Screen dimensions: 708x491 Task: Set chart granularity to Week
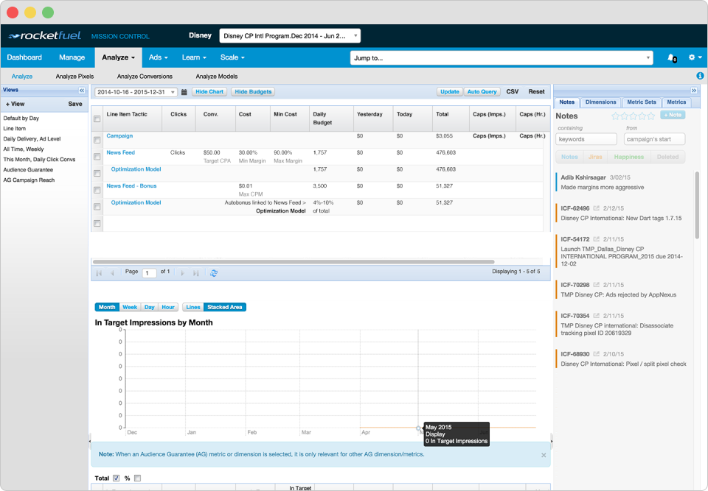[130, 307]
